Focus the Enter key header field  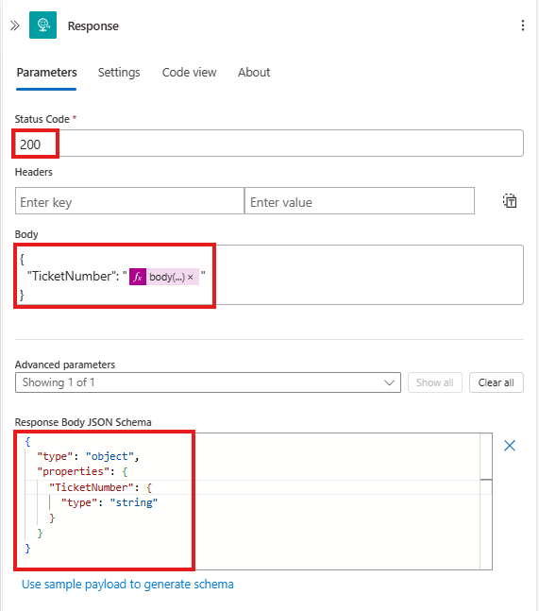(x=129, y=201)
